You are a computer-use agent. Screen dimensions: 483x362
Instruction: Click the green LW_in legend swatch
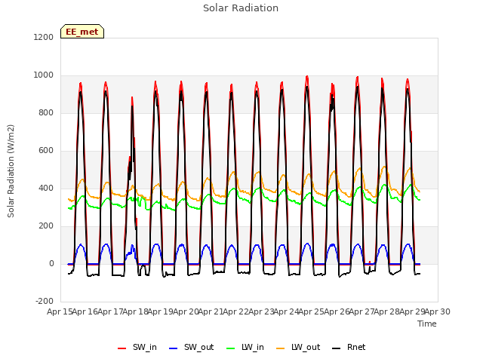coord(231,348)
